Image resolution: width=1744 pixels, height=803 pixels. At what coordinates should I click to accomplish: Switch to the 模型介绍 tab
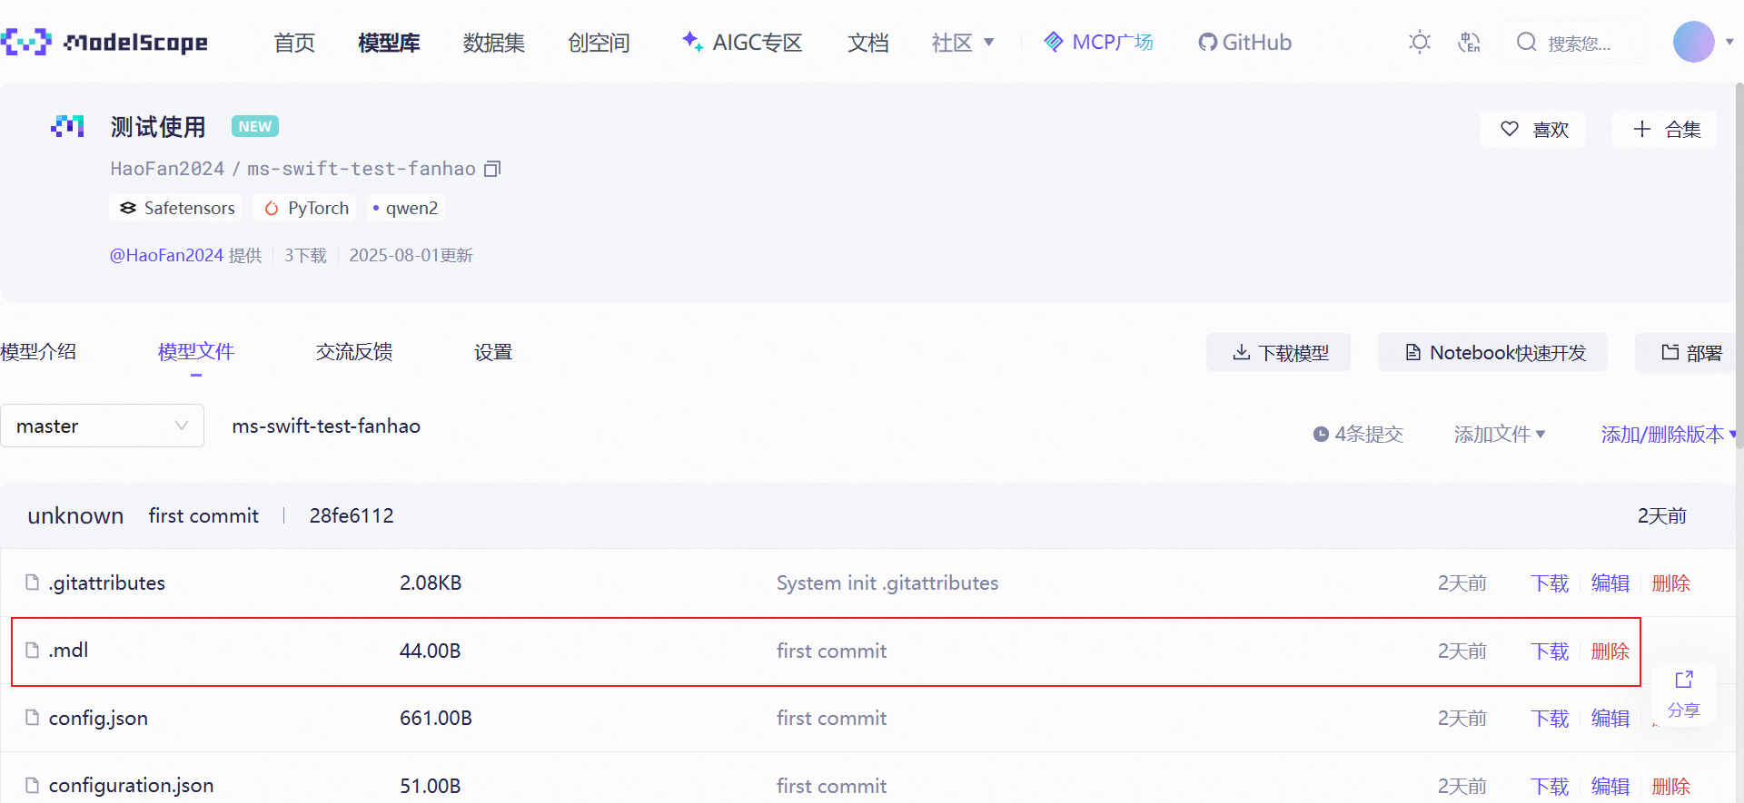(x=38, y=352)
